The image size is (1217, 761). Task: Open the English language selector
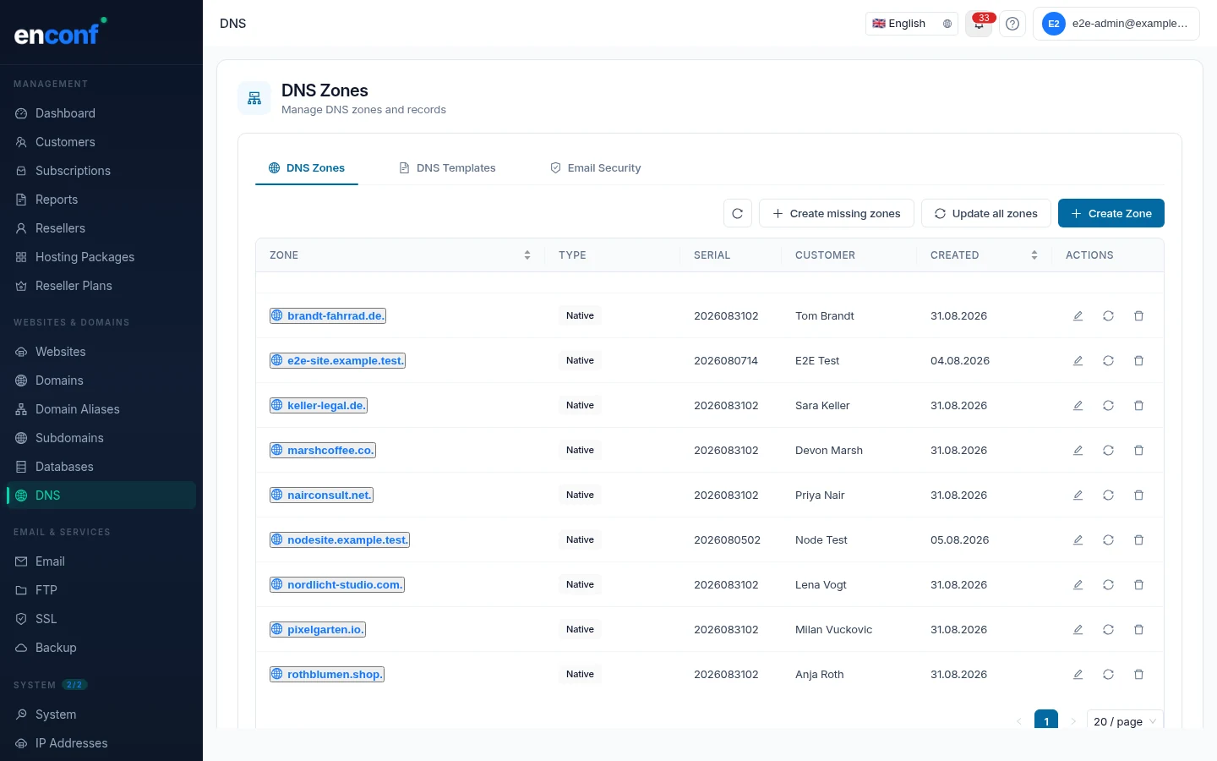[x=912, y=24]
